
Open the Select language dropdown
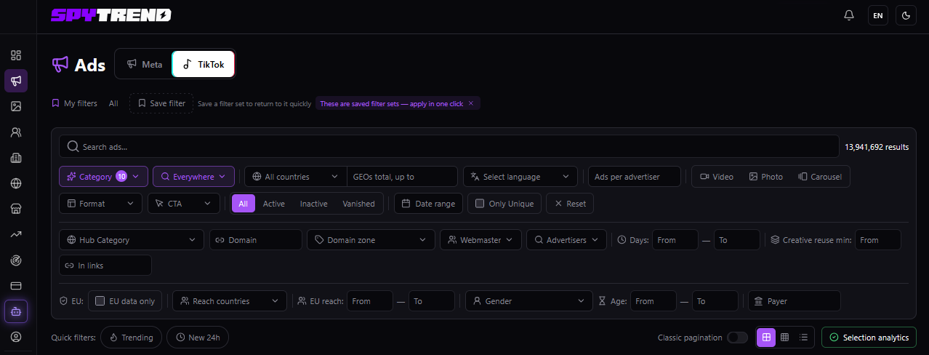pyautogui.click(x=520, y=177)
